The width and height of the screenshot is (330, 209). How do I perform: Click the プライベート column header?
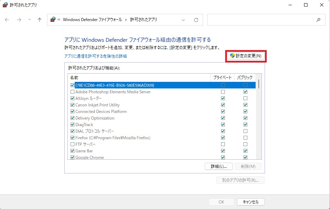pyautogui.click(x=222, y=78)
